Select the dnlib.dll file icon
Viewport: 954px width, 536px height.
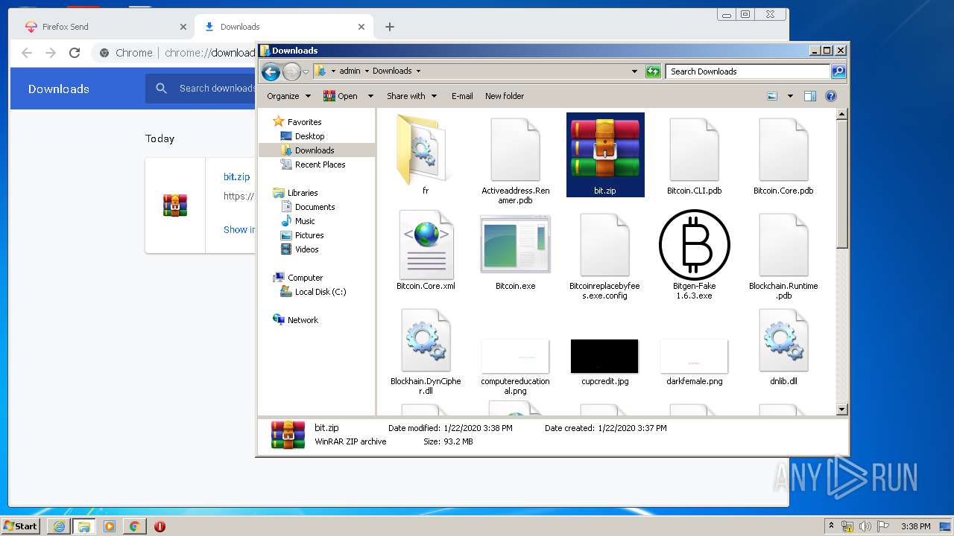783,340
